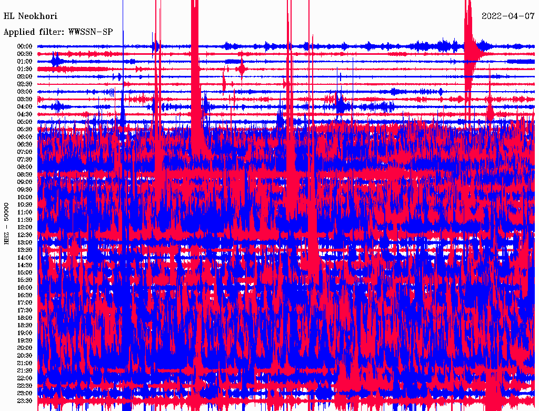Select the 21:00 time row label
539x411 pixels.
(x=25, y=363)
